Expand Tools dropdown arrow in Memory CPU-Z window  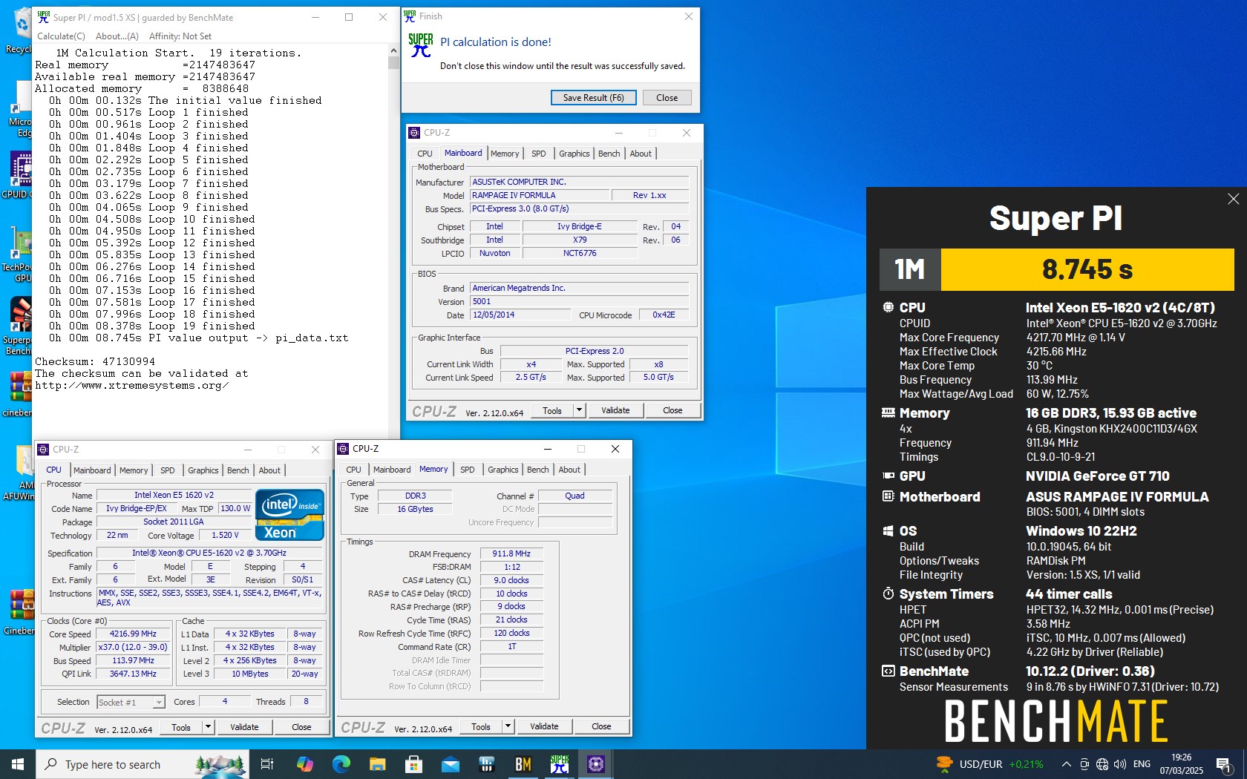pos(508,726)
